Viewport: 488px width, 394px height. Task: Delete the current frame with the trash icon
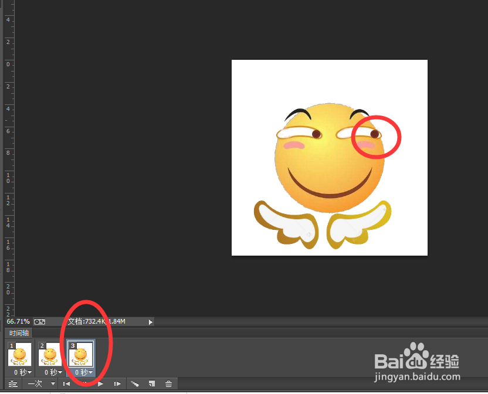169,384
